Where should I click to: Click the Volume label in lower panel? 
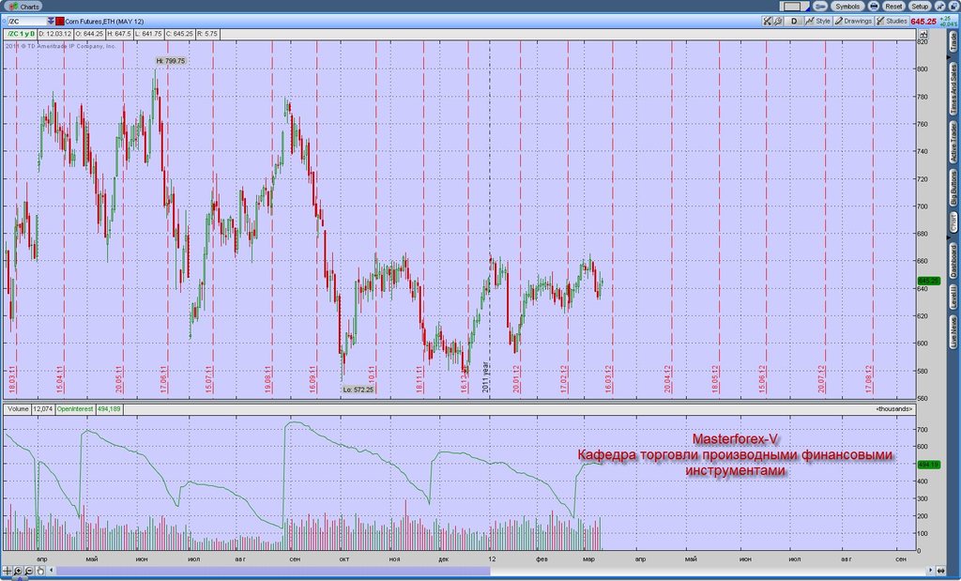pos(19,409)
